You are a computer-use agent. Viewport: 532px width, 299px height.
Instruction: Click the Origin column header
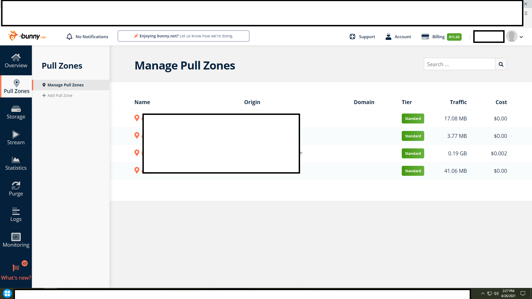252,102
